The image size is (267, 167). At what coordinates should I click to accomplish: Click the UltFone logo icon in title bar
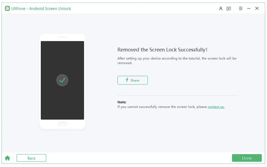coord(7,9)
